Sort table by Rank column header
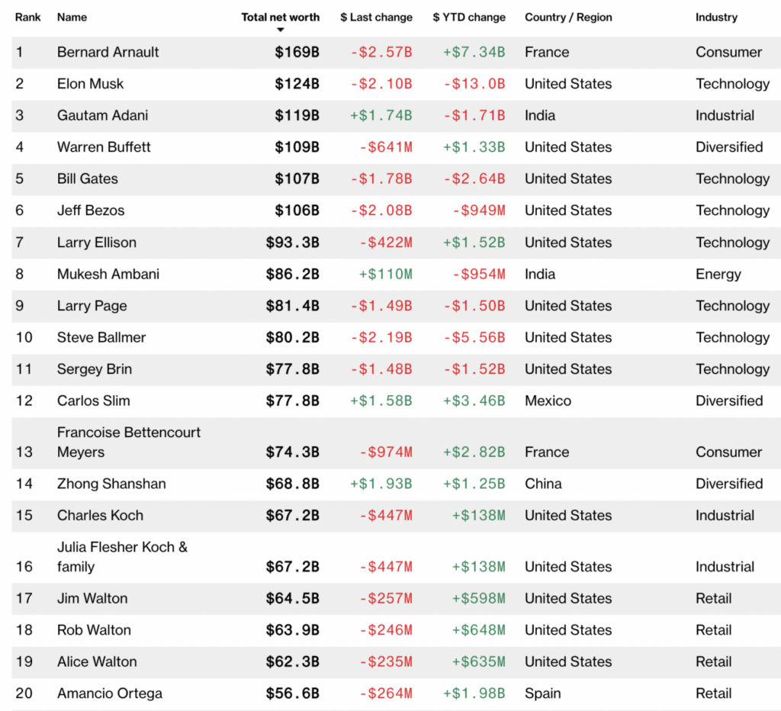Image resolution: width=781 pixels, height=711 pixels. point(27,17)
